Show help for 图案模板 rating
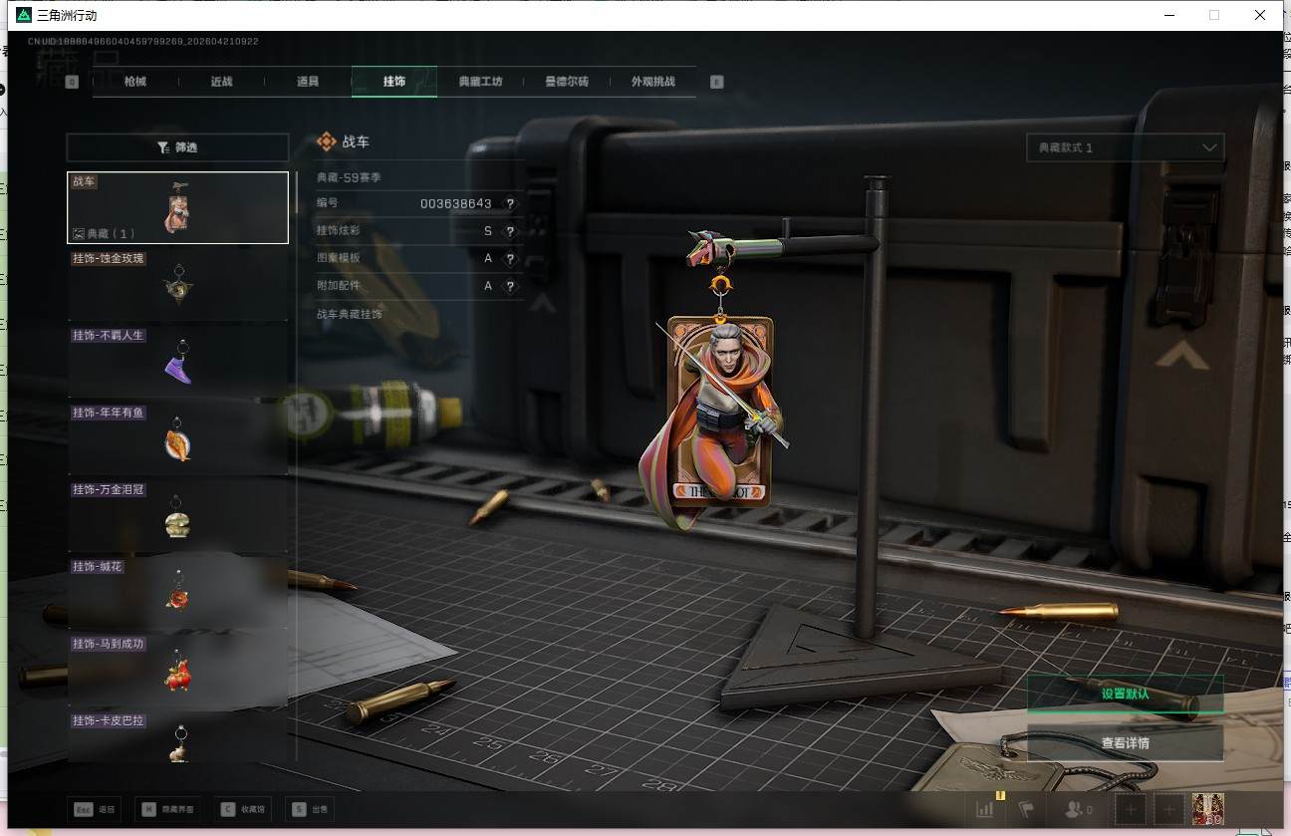The width and height of the screenshot is (1291, 836). [510, 258]
